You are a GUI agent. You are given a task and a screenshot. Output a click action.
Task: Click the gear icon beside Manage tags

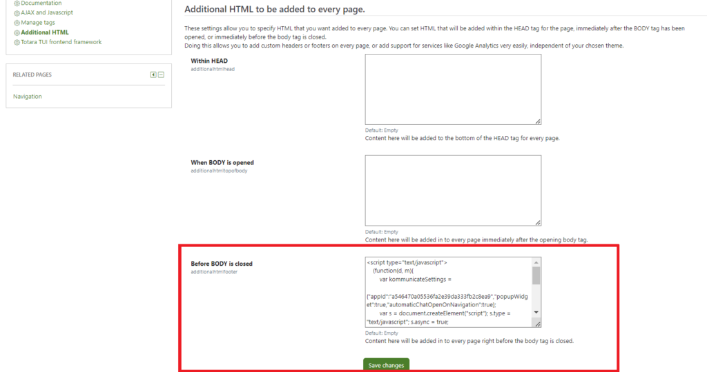(x=17, y=23)
